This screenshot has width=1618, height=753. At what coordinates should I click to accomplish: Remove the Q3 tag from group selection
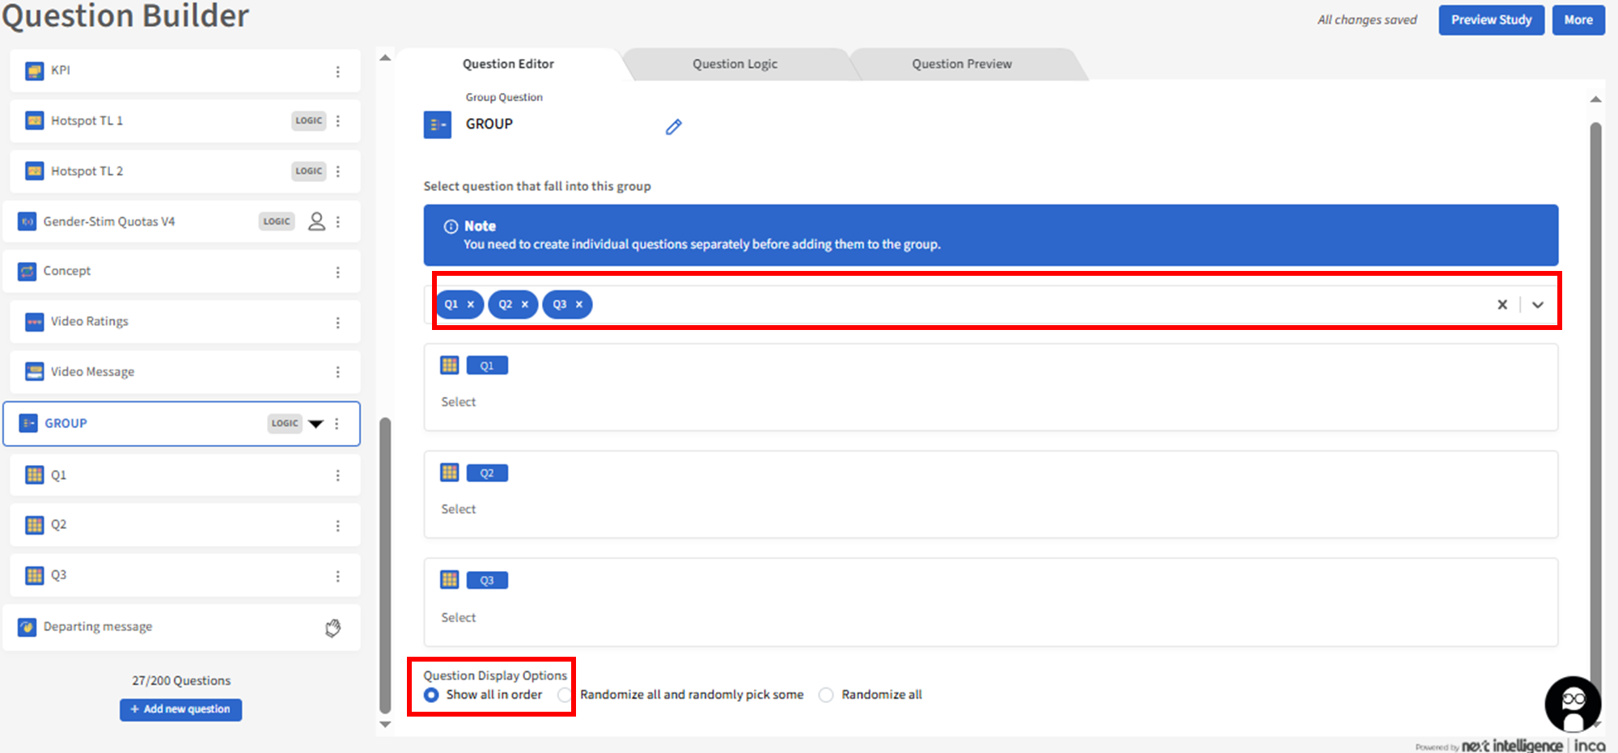click(579, 305)
